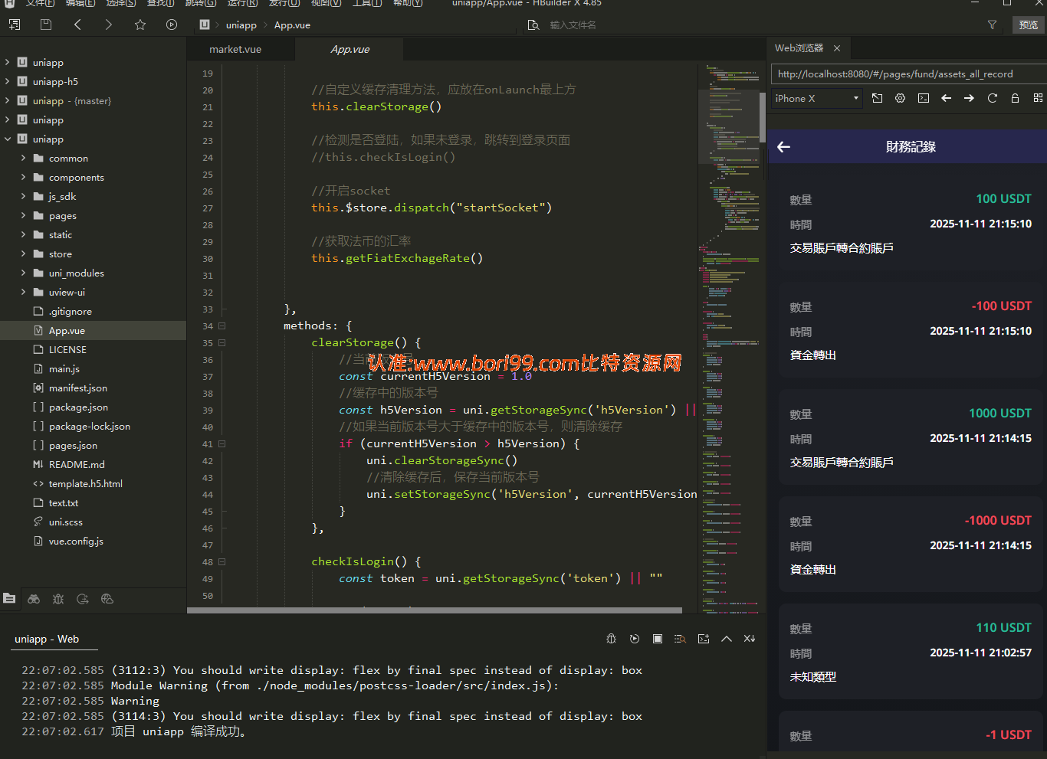Screen dimensions: 1047x759
Task: Tap the back arrow on 財務記錄 page
Action: click(783, 147)
